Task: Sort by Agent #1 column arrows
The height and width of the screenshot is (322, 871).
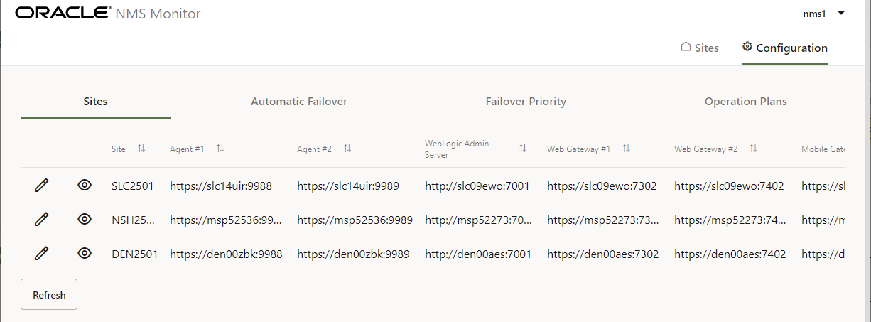Action: coord(220,149)
